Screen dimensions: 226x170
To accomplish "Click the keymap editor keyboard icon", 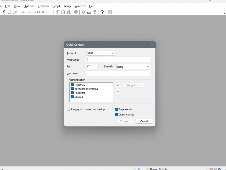I will [x=89, y=12].
